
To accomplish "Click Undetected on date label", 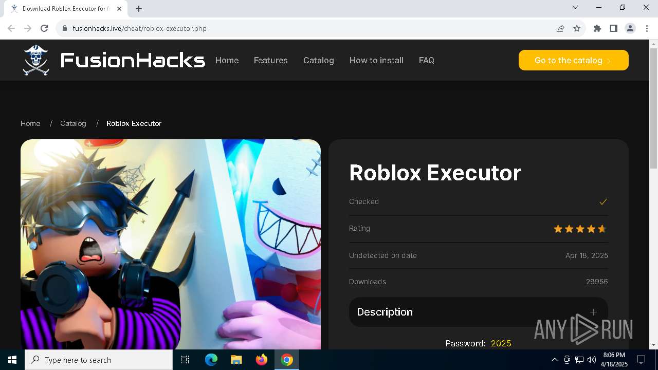I will pos(383,255).
